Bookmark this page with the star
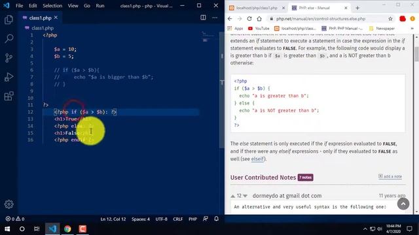Screen dimensions: 419x235 tap(390, 19)
